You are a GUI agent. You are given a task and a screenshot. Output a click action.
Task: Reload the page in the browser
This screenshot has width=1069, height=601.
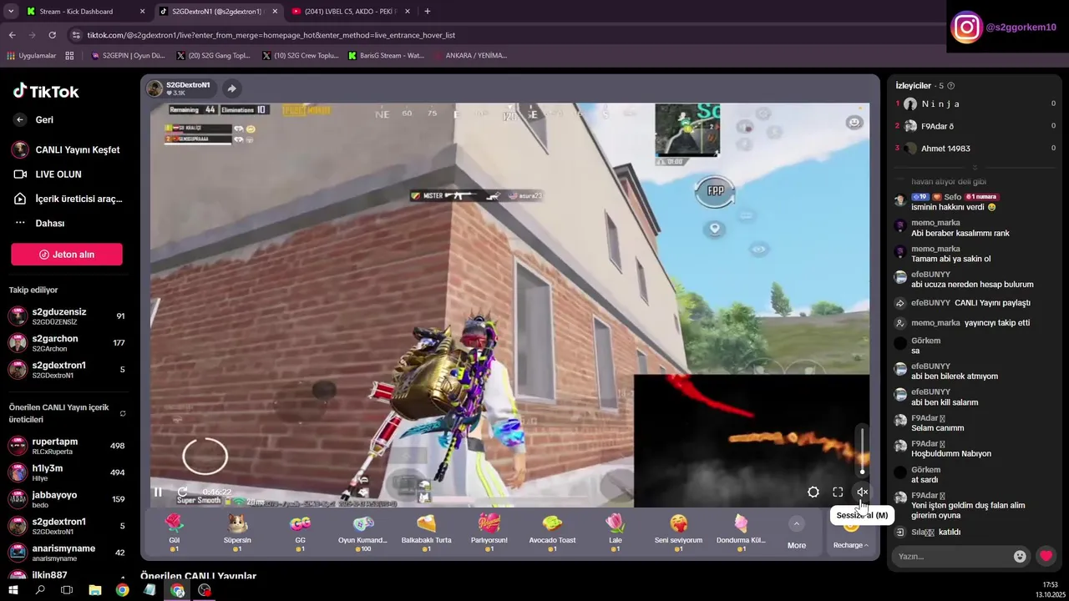pos(52,35)
